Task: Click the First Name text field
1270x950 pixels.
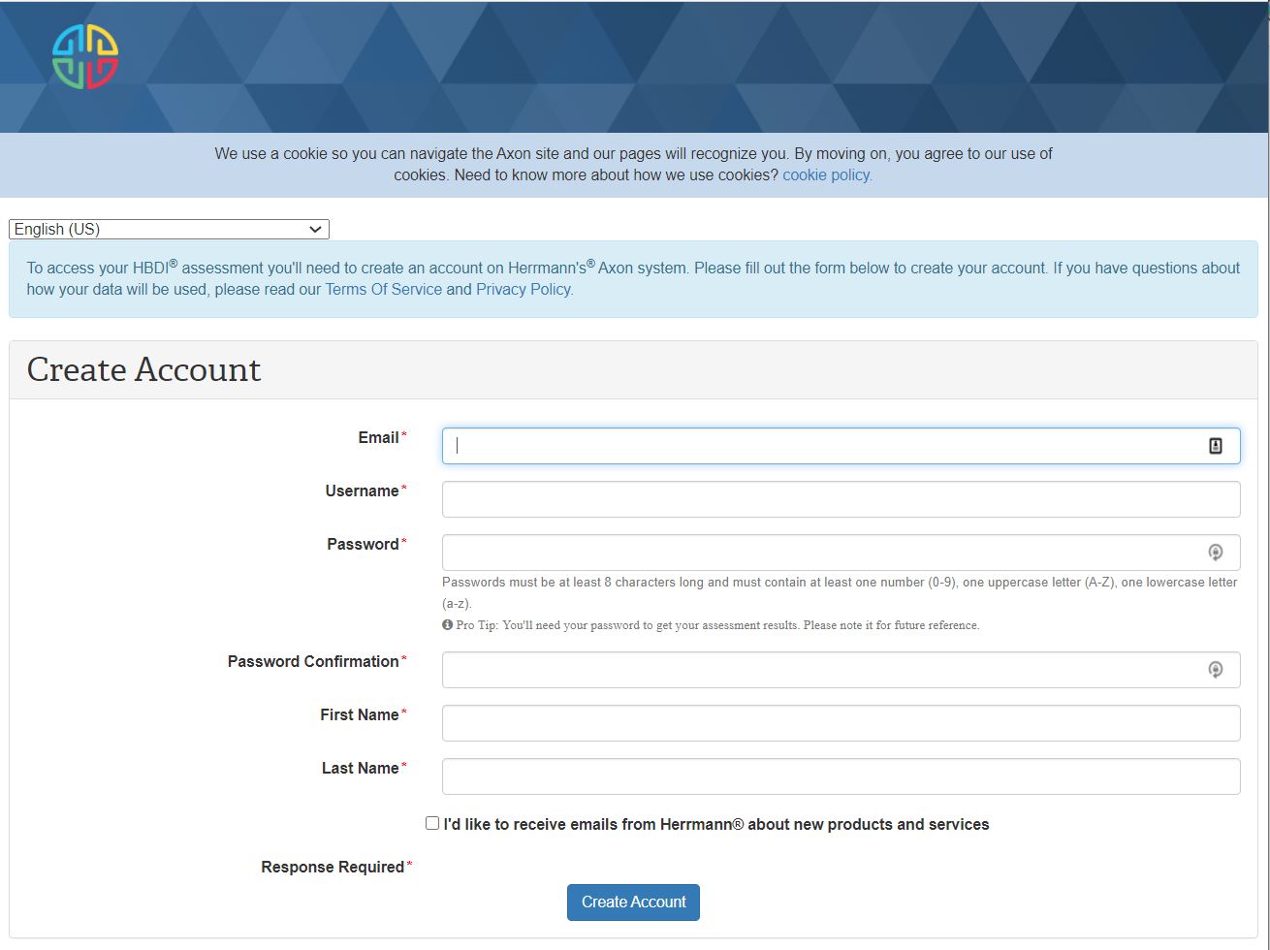Action: (841, 723)
